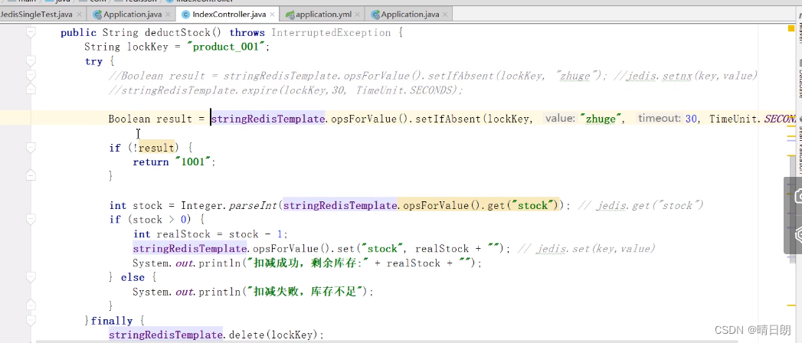Click the return "1001" statement
Image resolution: width=802 pixels, height=343 pixels.
coord(173,162)
